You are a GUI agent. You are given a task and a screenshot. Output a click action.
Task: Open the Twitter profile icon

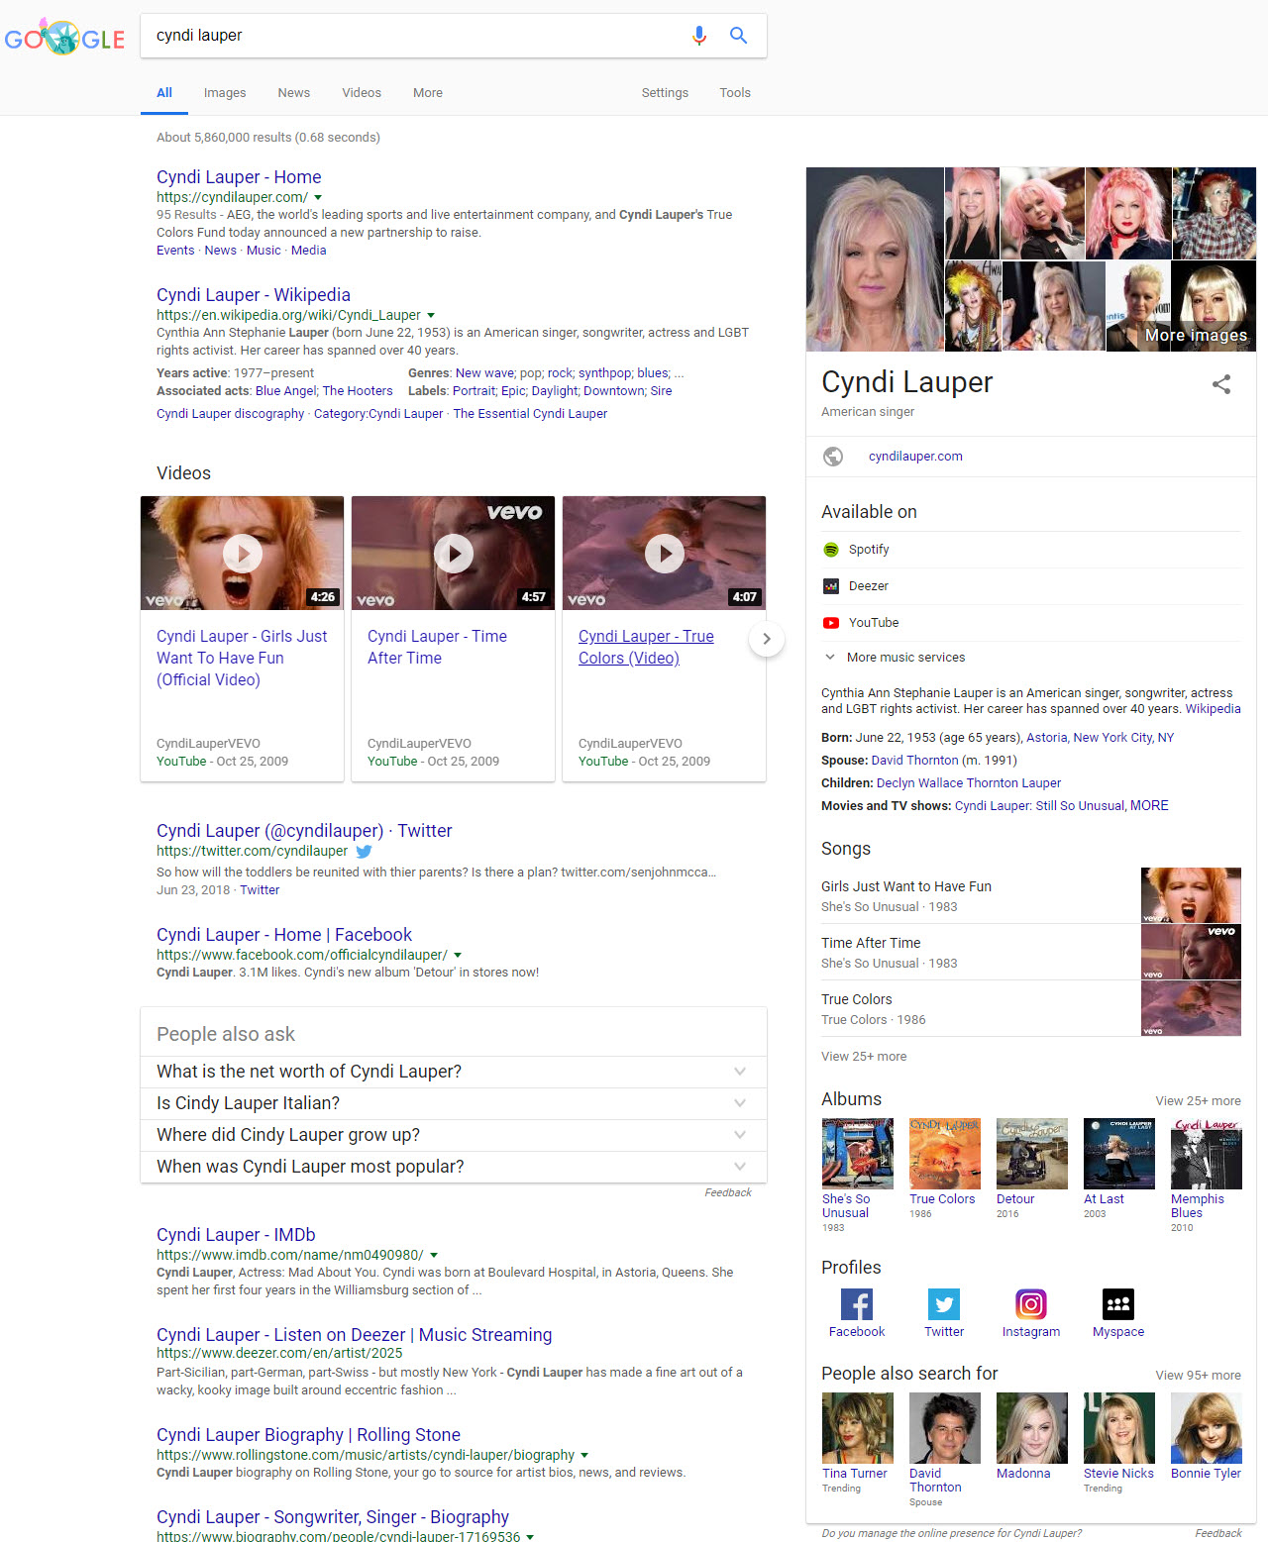pyautogui.click(x=944, y=1304)
